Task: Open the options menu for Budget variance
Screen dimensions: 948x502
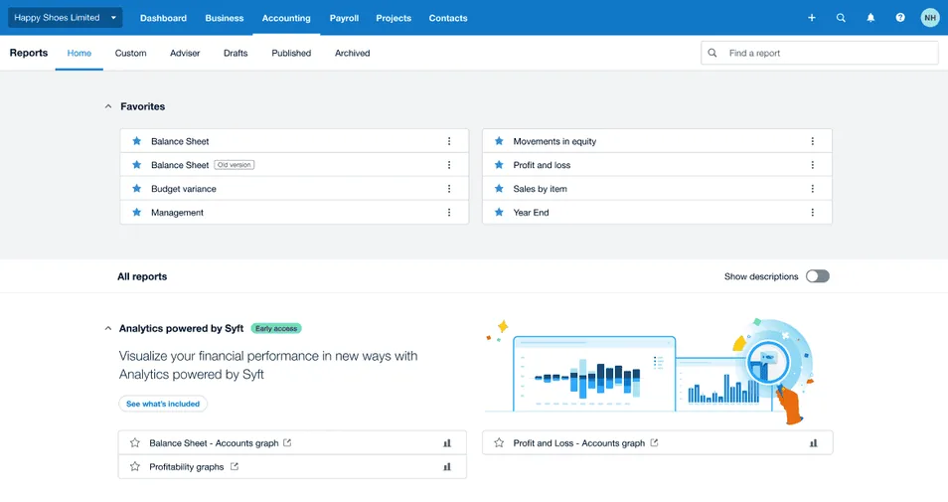Action: [x=449, y=189]
